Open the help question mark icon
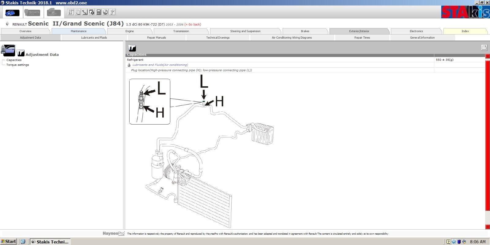The height and width of the screenshot is (245, 490). (112, 12)
